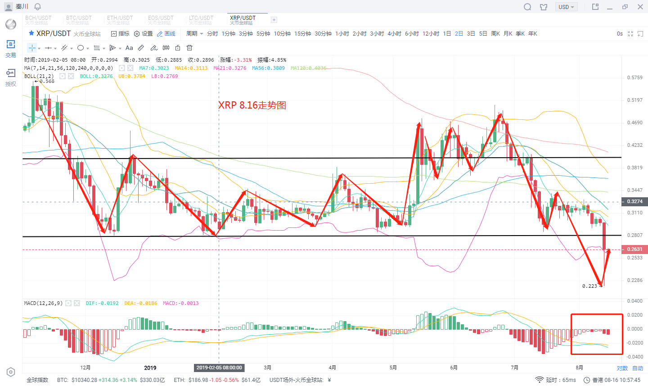
Task: Open the notification bell
Action: point(38,7)
